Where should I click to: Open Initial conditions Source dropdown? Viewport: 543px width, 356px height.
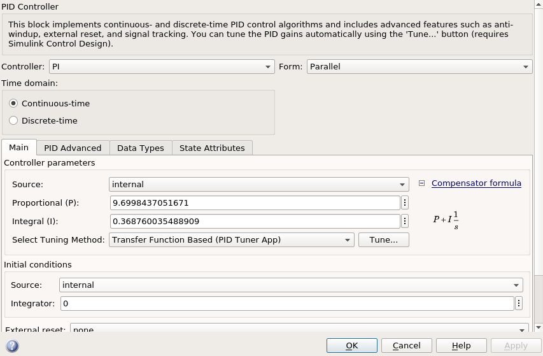pos(291,285)
